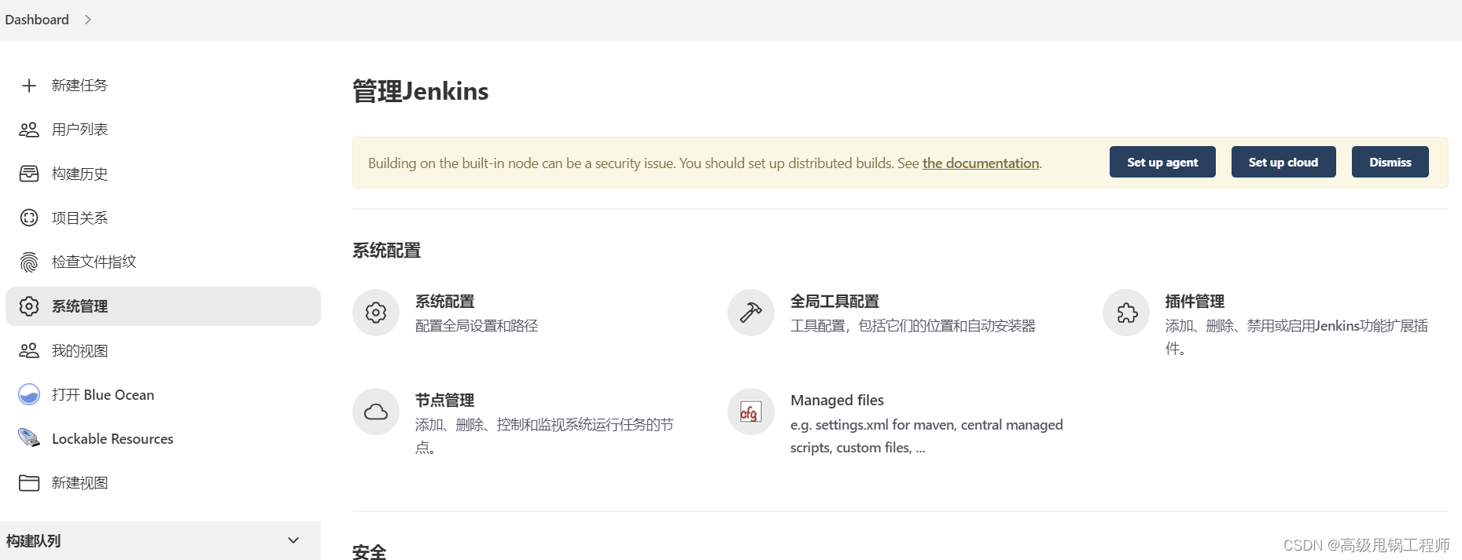Screen dimensions: 1462x560
Task: Click 插件管理 description about Jenkins功能扩展插件
Action: pos(1297,337)
